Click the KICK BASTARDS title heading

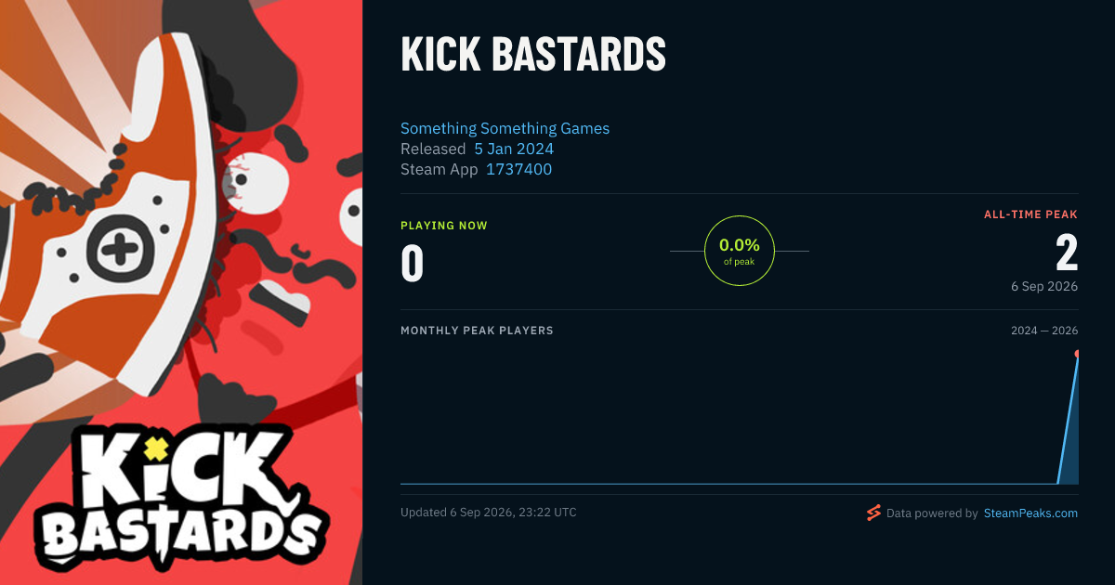533,55
